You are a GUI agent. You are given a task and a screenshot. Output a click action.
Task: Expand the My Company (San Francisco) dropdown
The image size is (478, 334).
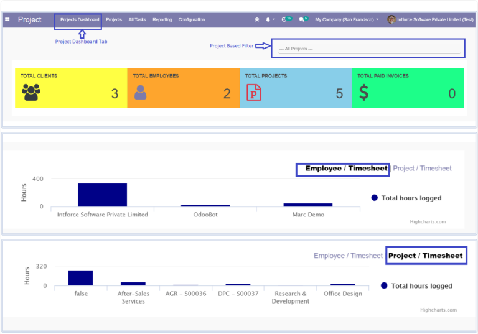coord(347,19)
